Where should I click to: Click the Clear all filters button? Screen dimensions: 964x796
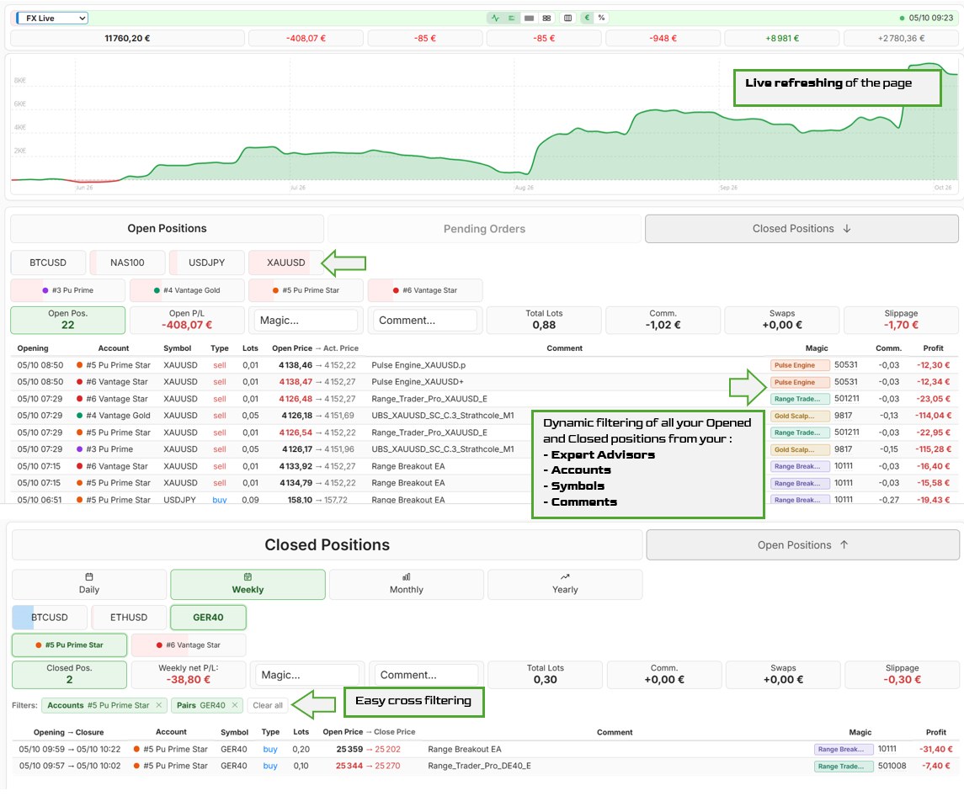[268, 705]
